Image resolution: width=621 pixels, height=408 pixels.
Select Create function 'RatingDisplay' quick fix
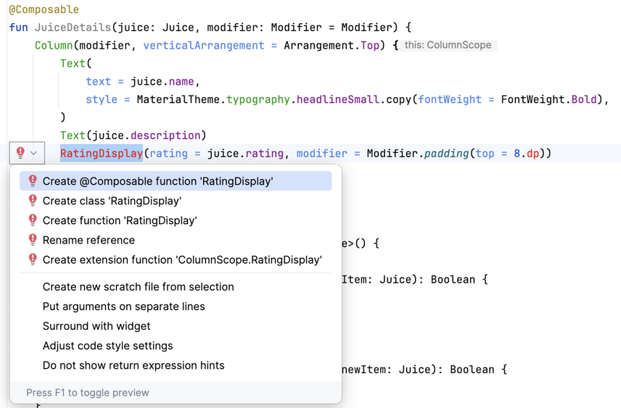120,220
